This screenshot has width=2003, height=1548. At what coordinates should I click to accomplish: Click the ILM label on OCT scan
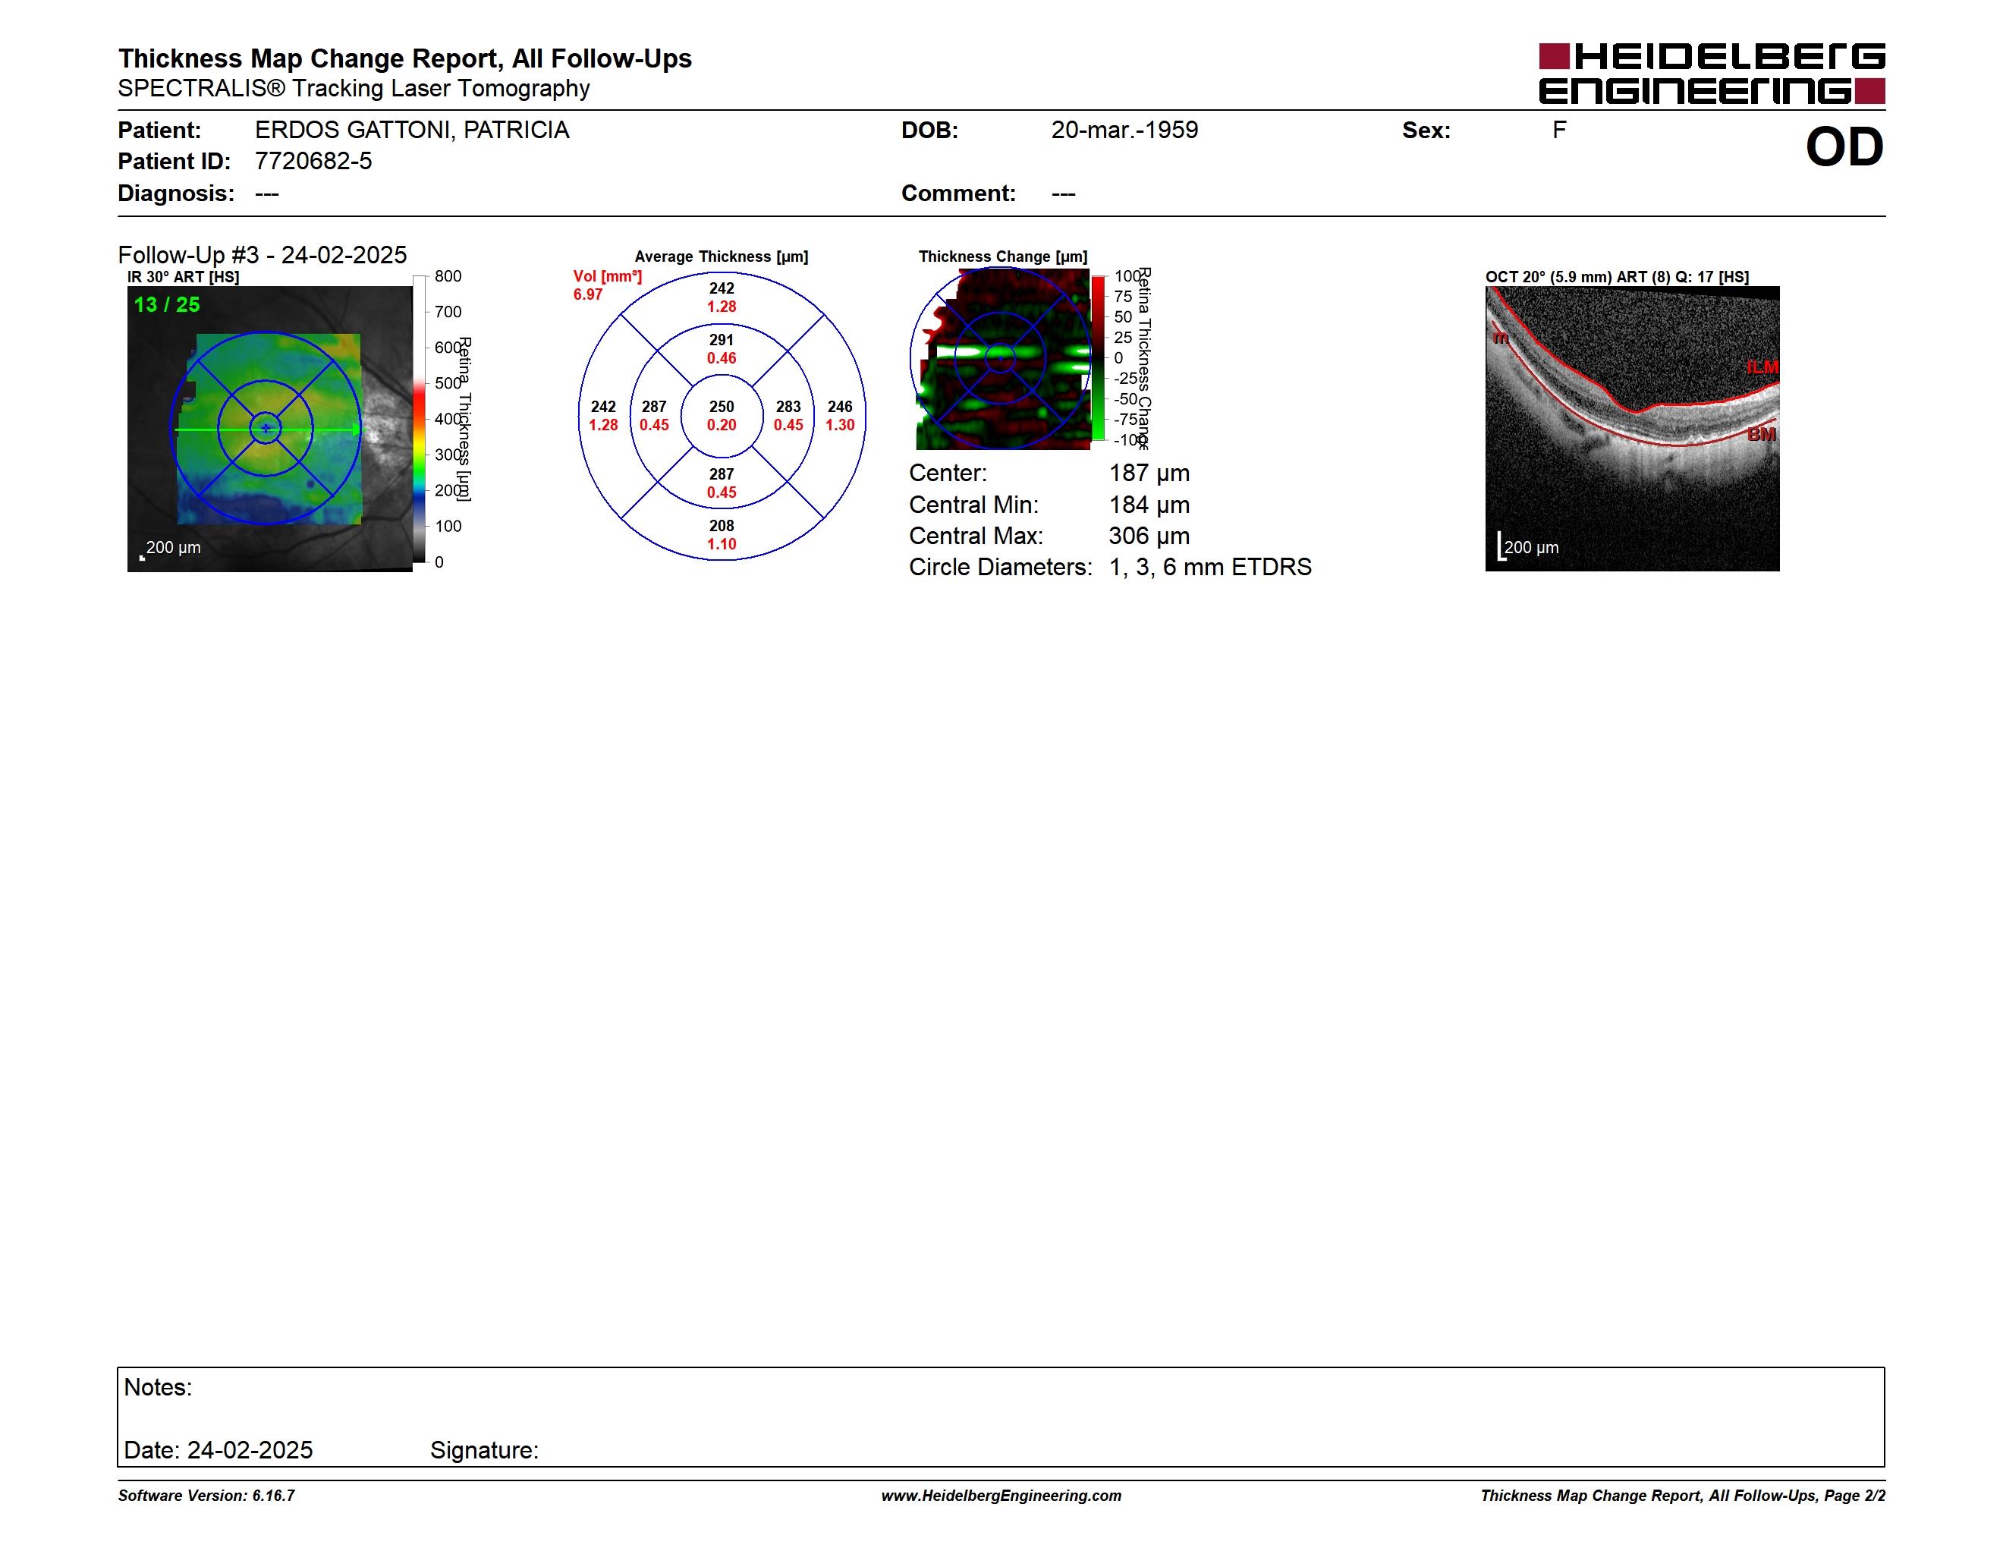click(x=1762, y=367)
